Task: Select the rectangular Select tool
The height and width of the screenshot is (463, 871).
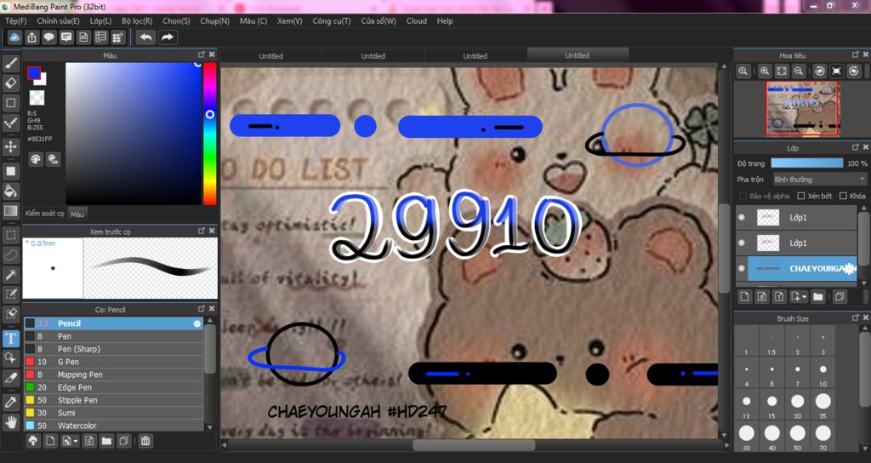Action: [10, 235]
